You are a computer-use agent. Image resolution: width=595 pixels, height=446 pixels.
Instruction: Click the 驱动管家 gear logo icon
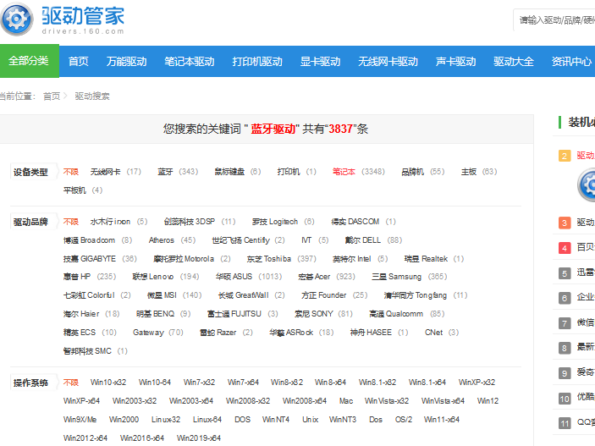click(x=17, y=19)
